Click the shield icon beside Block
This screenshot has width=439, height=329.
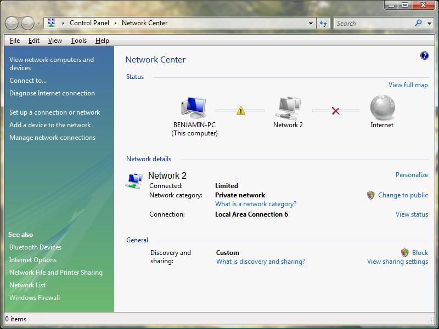[404, 253]
